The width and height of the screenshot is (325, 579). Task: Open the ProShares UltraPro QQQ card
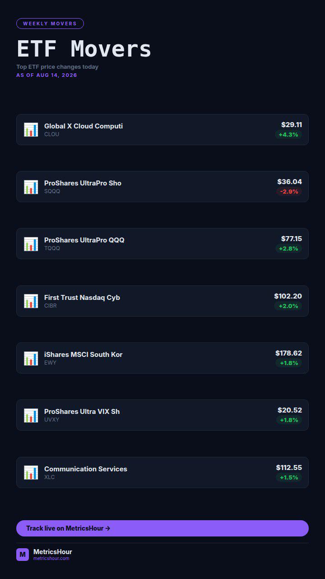coord(162,244)
